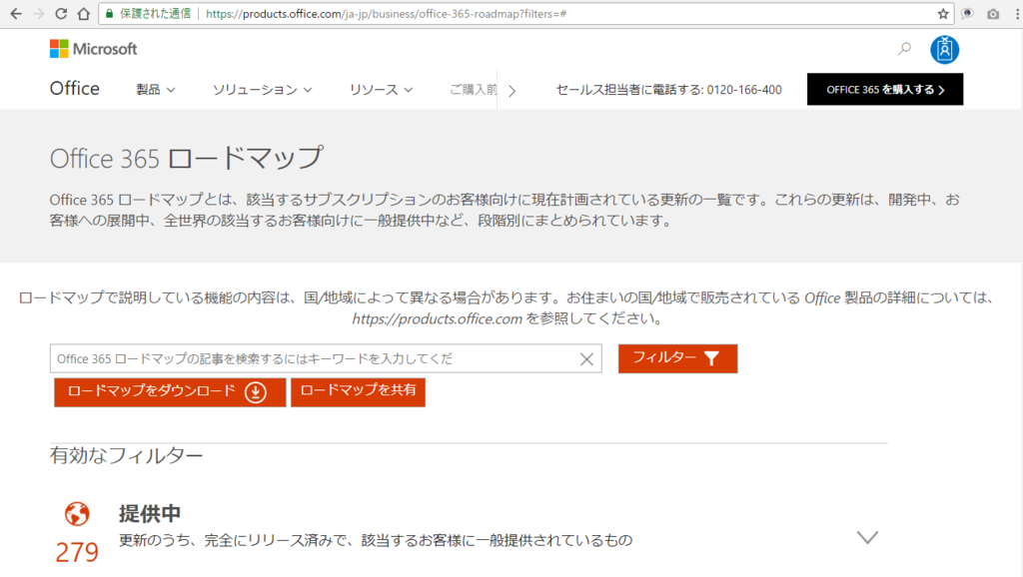
Task: Bookmark this page with the star icon
Action: coord(943,14)
